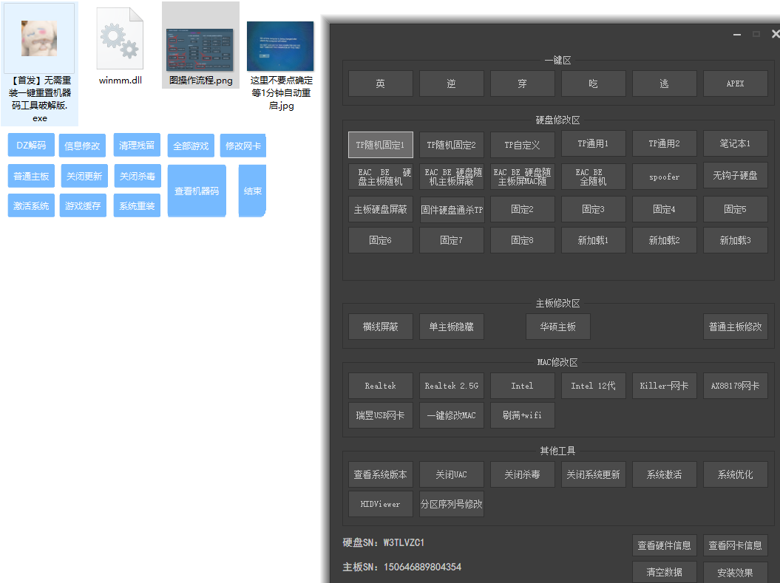Image resolution: width=780 pixels, height=583 pixels.
Task: Select the 华硕主板 button
Action: [557, 327]
